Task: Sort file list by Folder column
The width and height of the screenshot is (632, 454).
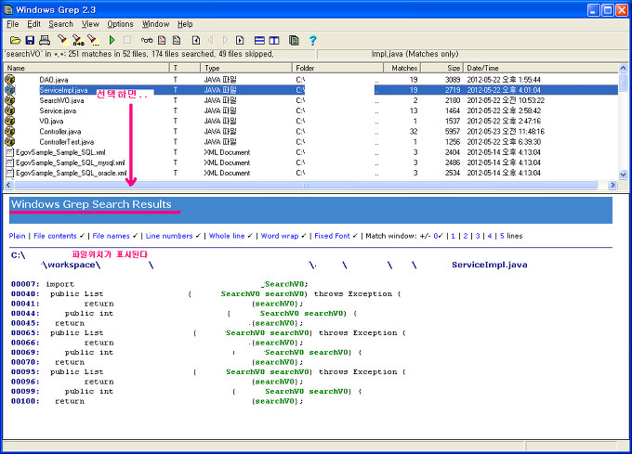Action: 337,68
